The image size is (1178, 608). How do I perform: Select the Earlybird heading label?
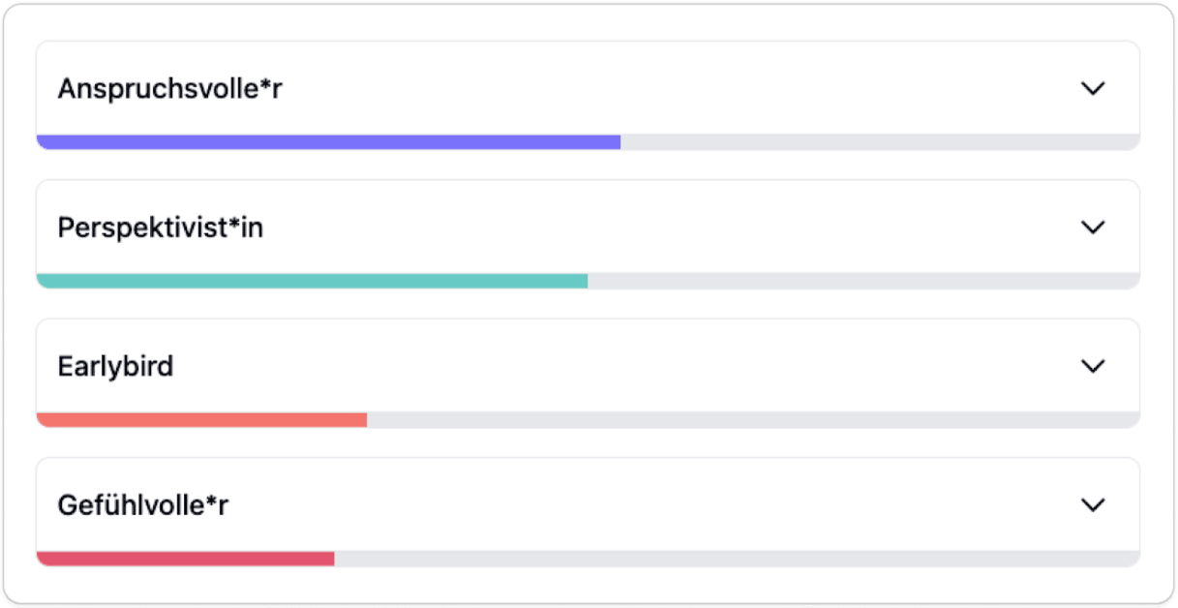(115, 367)
